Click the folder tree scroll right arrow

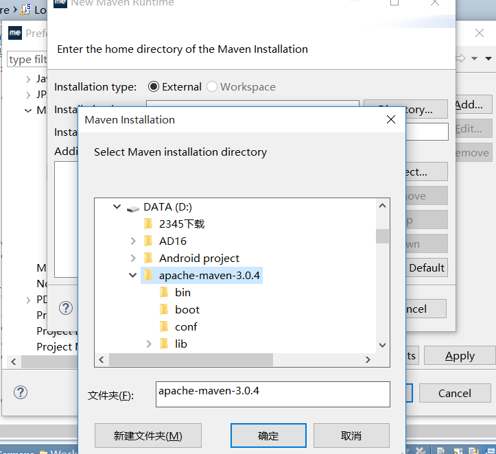click(368, 360)
